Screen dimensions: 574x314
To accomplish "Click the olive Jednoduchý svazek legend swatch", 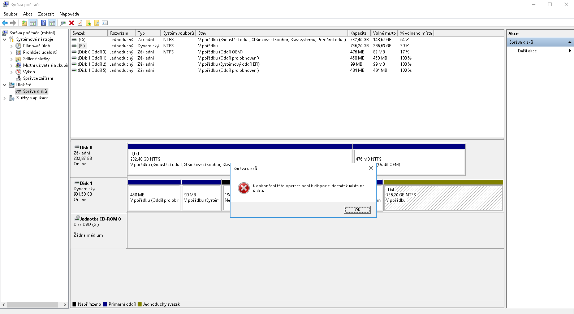I will (140, 304).
